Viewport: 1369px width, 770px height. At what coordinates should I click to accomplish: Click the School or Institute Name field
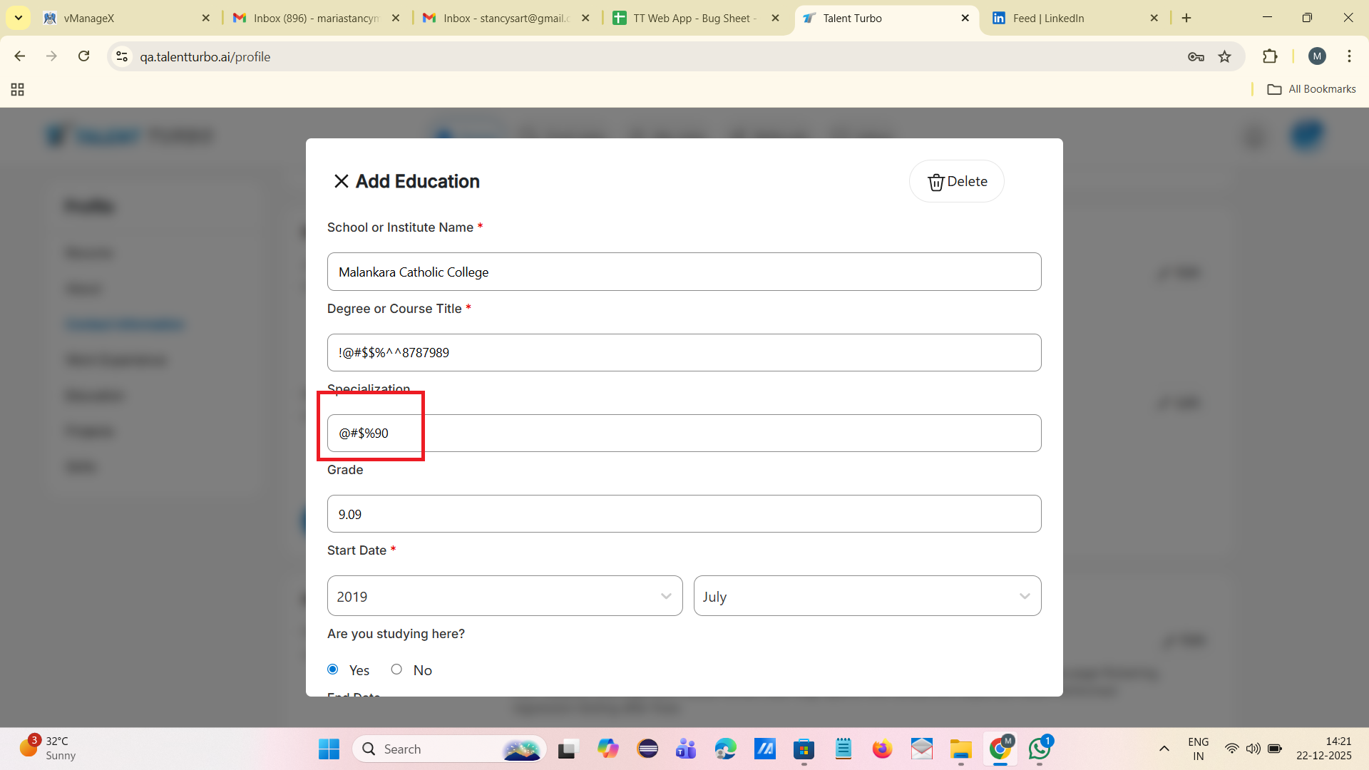pos(684,272)
